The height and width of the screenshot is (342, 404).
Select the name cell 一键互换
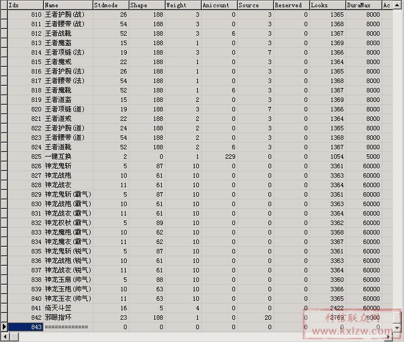pos(68,157)
